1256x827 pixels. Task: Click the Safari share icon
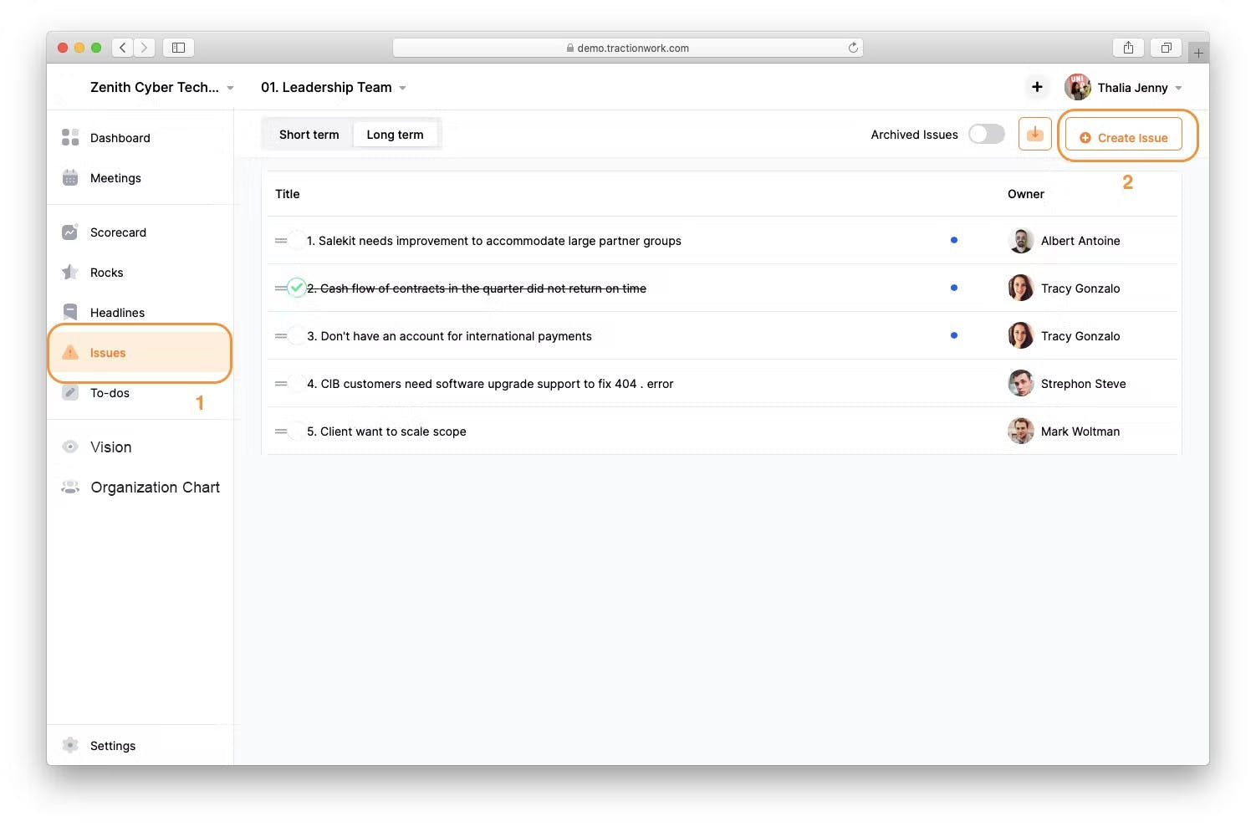[1128, 48]
